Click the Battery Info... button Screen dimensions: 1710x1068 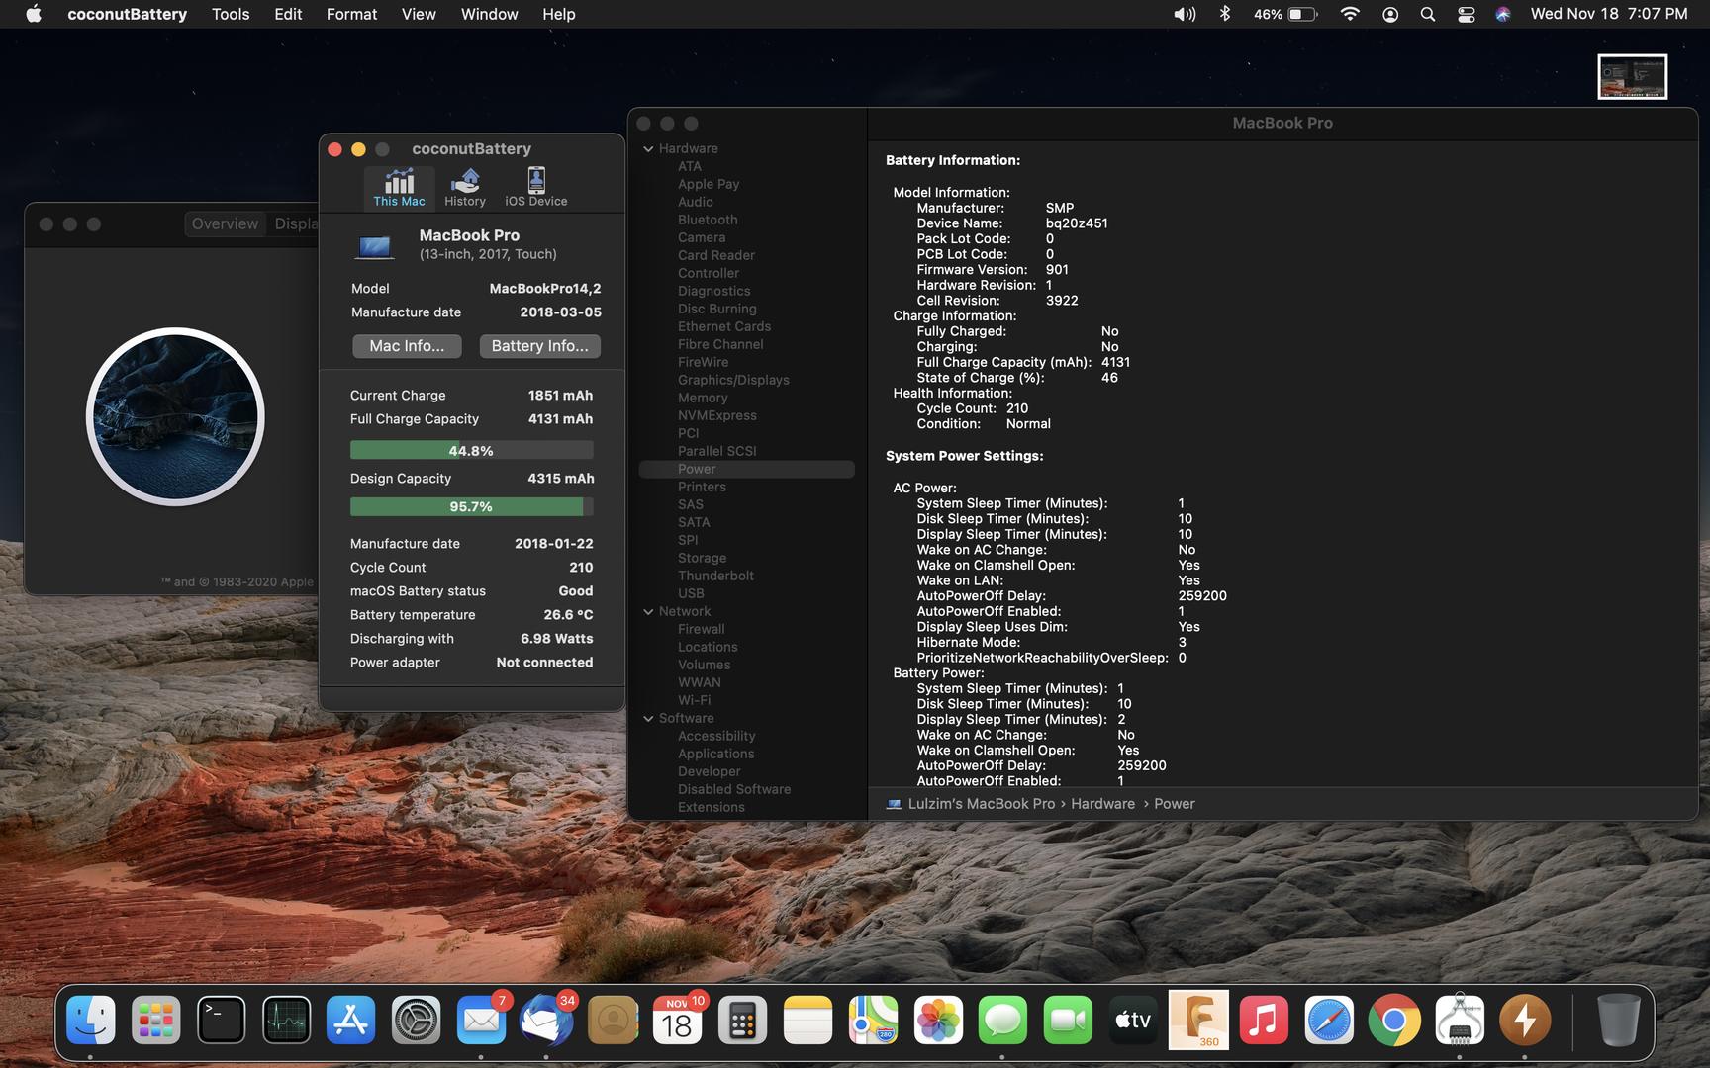[539, 346]
